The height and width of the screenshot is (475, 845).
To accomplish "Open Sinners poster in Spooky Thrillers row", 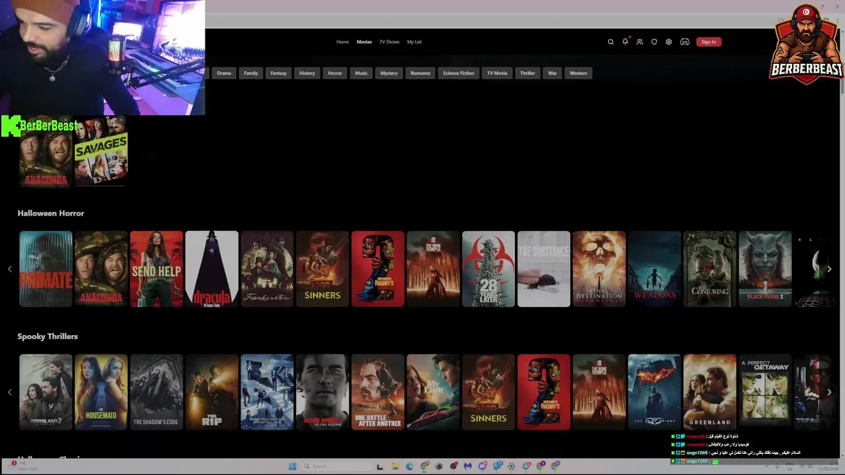I will tap(489, 392).
